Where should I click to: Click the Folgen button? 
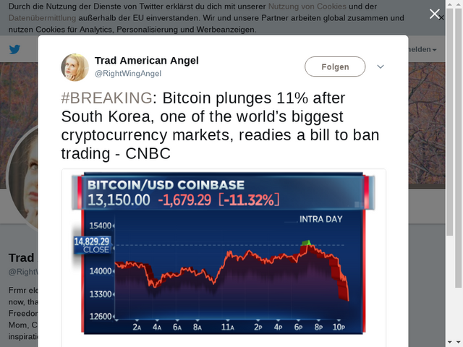pyautogui.click(x=335, y=67)
